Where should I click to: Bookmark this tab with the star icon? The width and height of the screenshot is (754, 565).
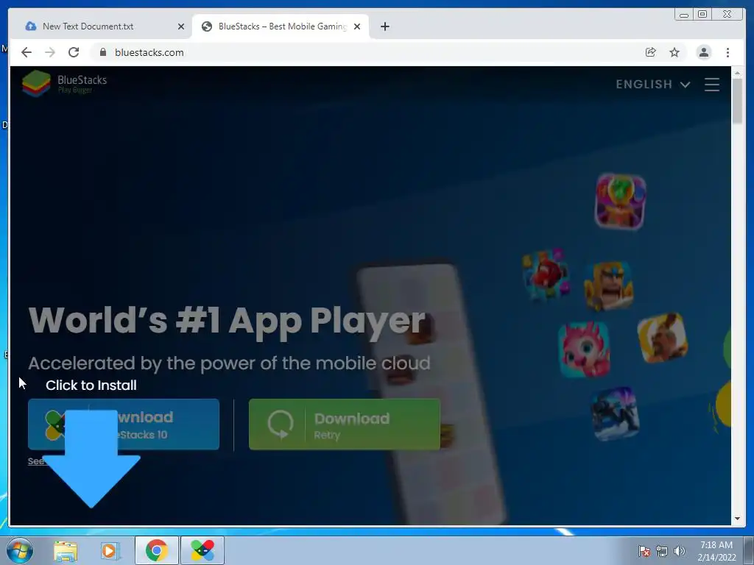pos(674,52)
